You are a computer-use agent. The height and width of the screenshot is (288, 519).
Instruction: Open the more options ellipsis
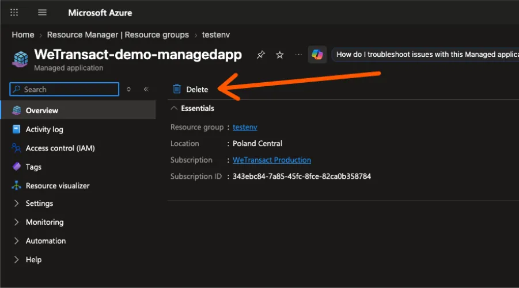[x=298, y=55]
